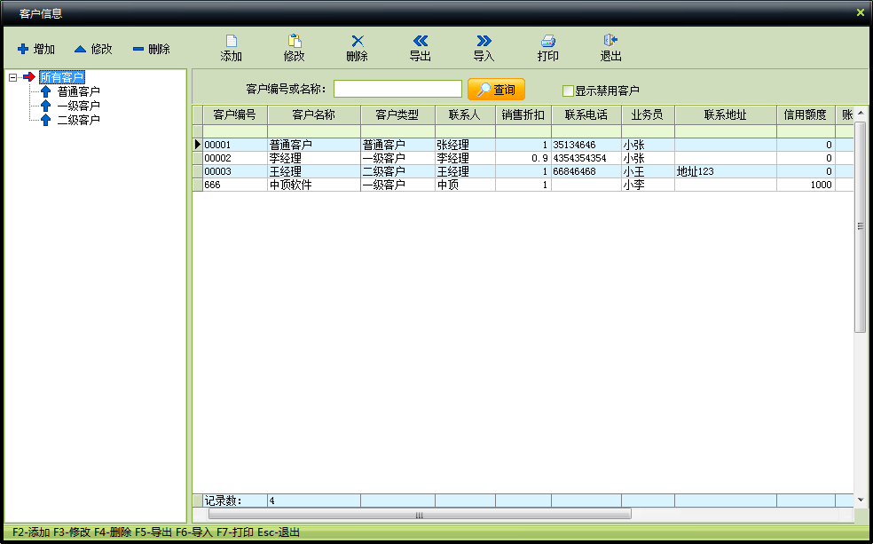Click the 客户编号或名称 search input field
The image size is (873, 544).
pos(397,89)
